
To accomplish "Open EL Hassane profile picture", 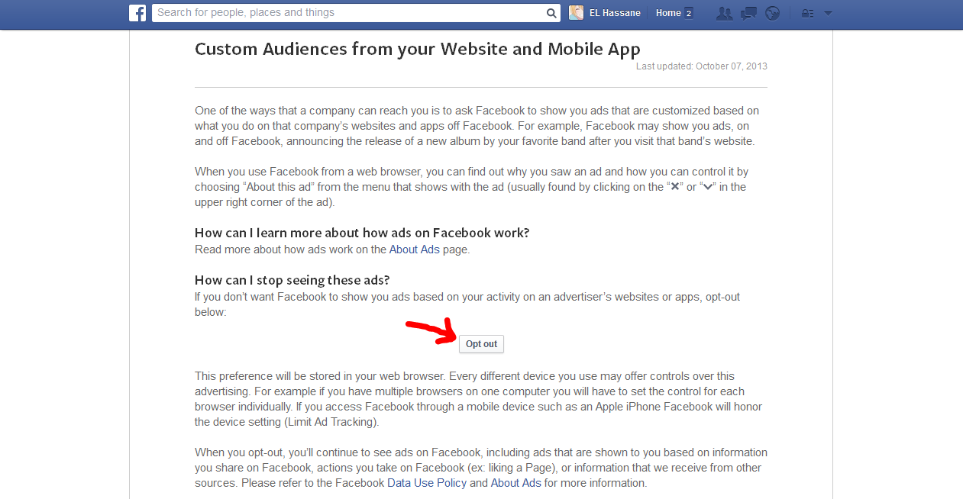I will pyautogui.click(x=577, y=13).
